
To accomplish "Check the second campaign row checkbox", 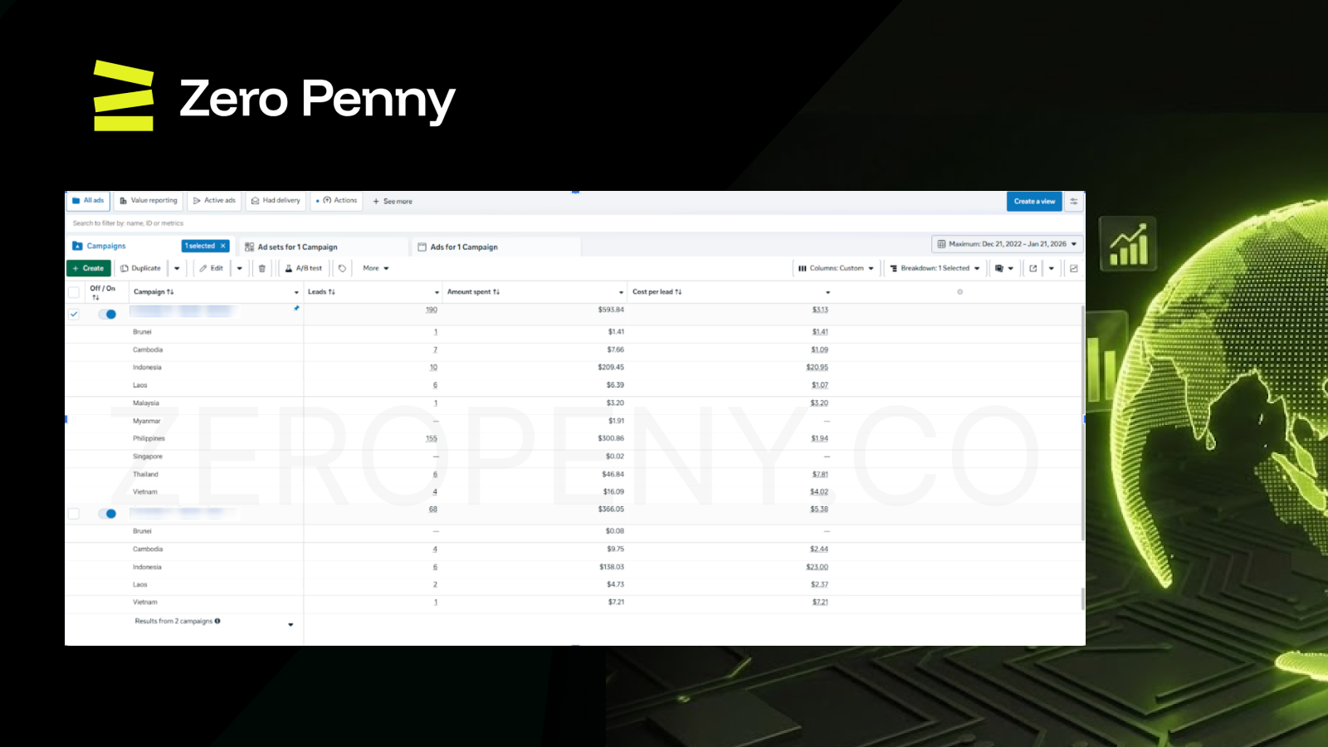I will tap(74, 513).
